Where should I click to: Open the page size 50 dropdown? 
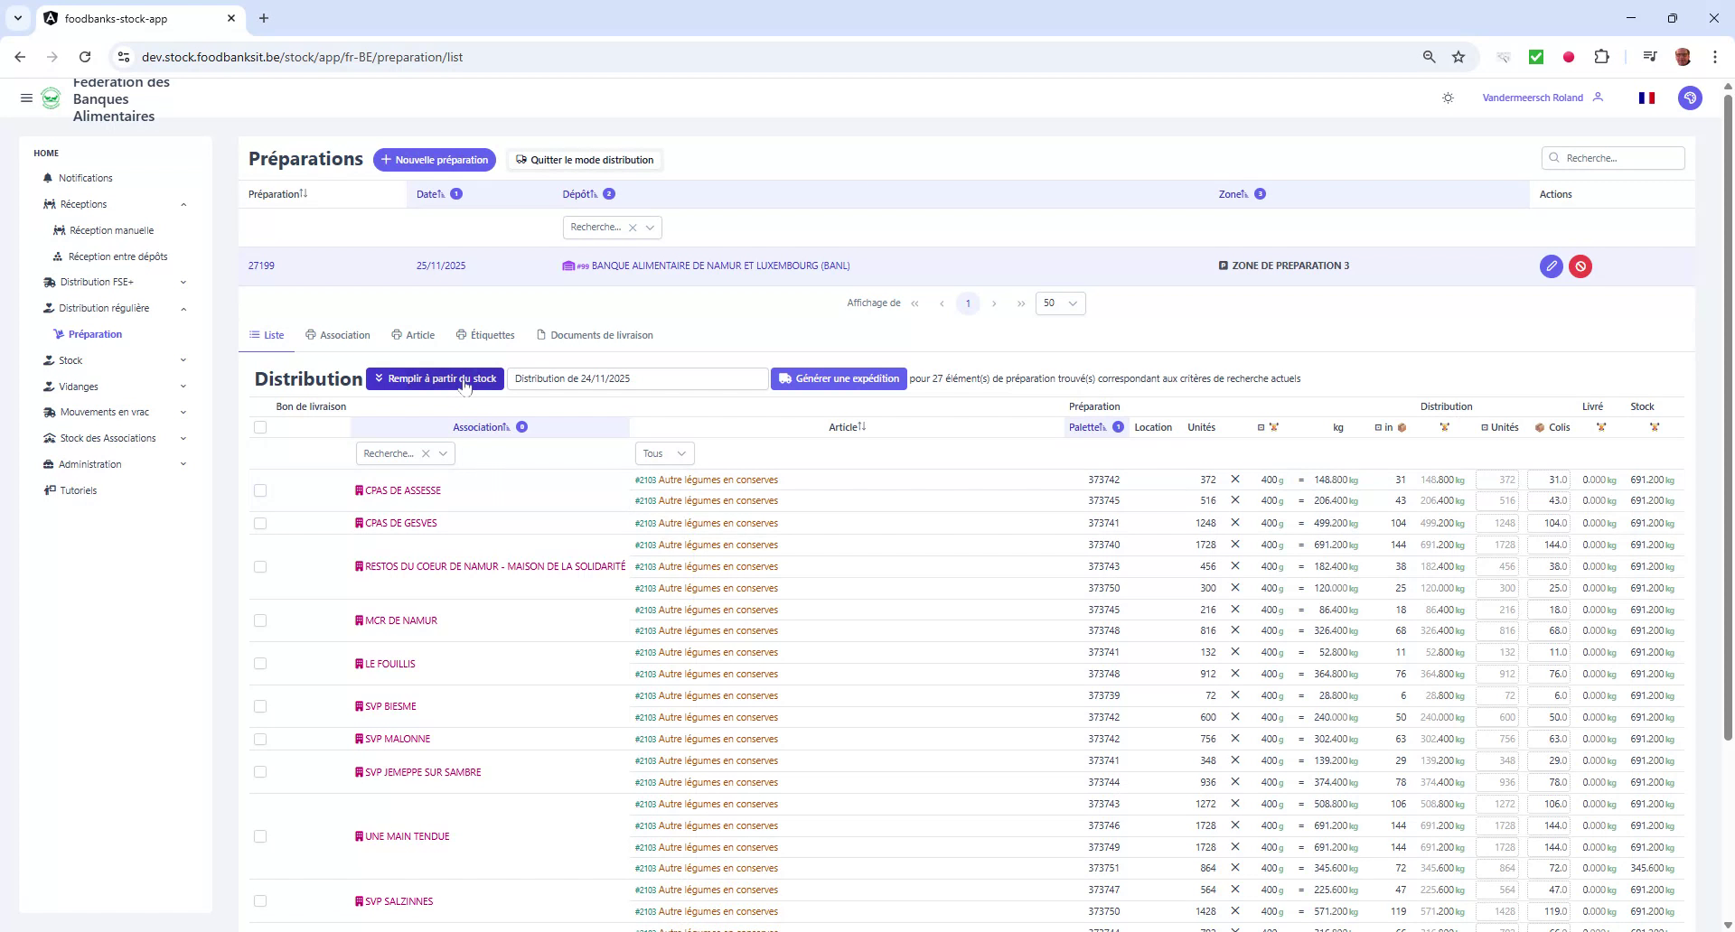1060,303
